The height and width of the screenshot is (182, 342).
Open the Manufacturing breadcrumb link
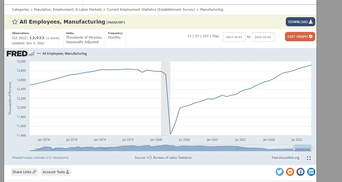click(x=211, y=10)
